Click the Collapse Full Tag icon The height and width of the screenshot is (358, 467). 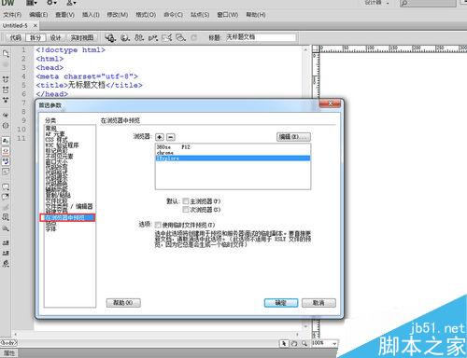6,79
